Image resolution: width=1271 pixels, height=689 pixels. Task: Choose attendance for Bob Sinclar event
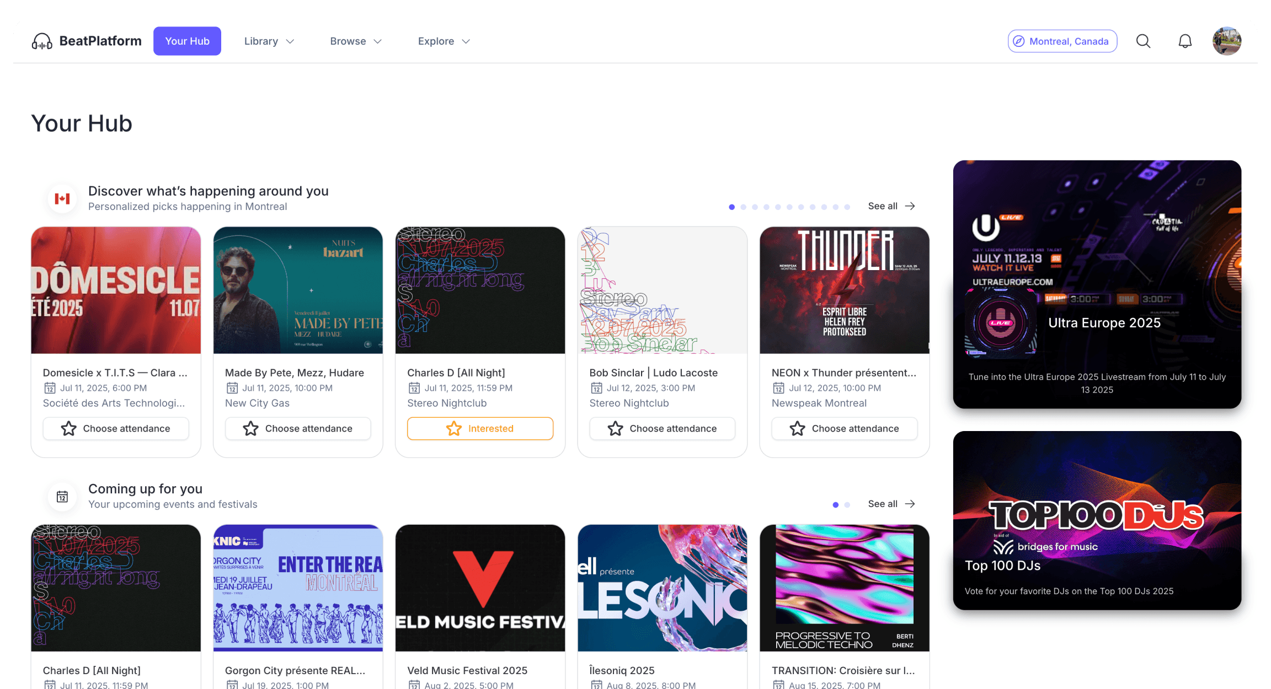[x=662, y=428]
